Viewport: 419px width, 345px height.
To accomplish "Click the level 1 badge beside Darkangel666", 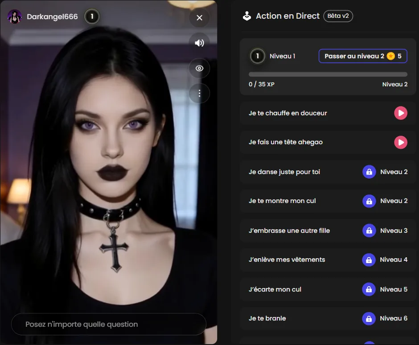I will pos(92,16).
